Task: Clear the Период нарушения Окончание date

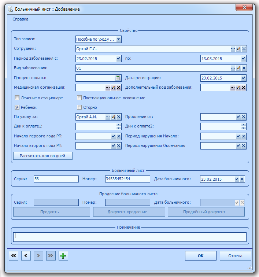Action: (x=244, y=146)
